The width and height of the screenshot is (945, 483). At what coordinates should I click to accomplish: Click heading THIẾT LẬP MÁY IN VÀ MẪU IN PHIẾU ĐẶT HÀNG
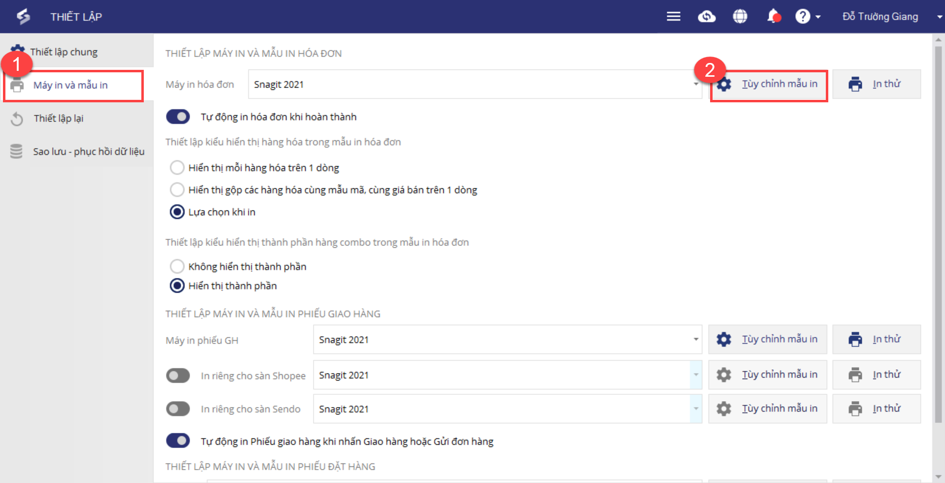click(270, 466)
